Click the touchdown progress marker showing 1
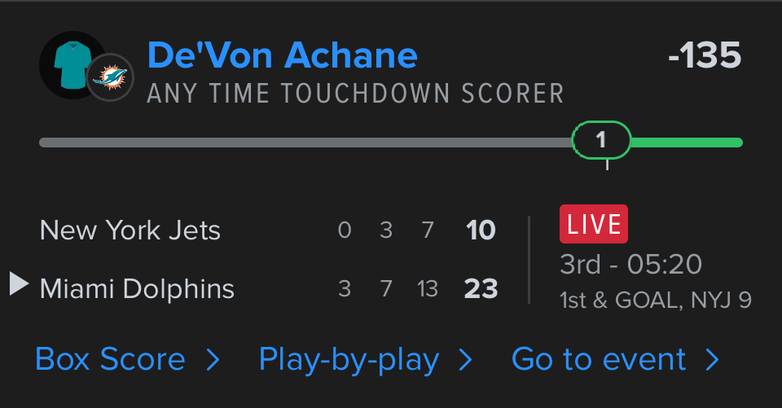The image size is (782, 408). pyautogui.click(x=601, y=141)
